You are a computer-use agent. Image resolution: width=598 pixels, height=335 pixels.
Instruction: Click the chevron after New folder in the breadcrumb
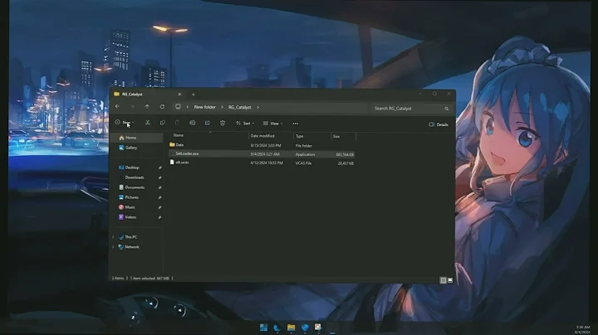pos(222,107)
